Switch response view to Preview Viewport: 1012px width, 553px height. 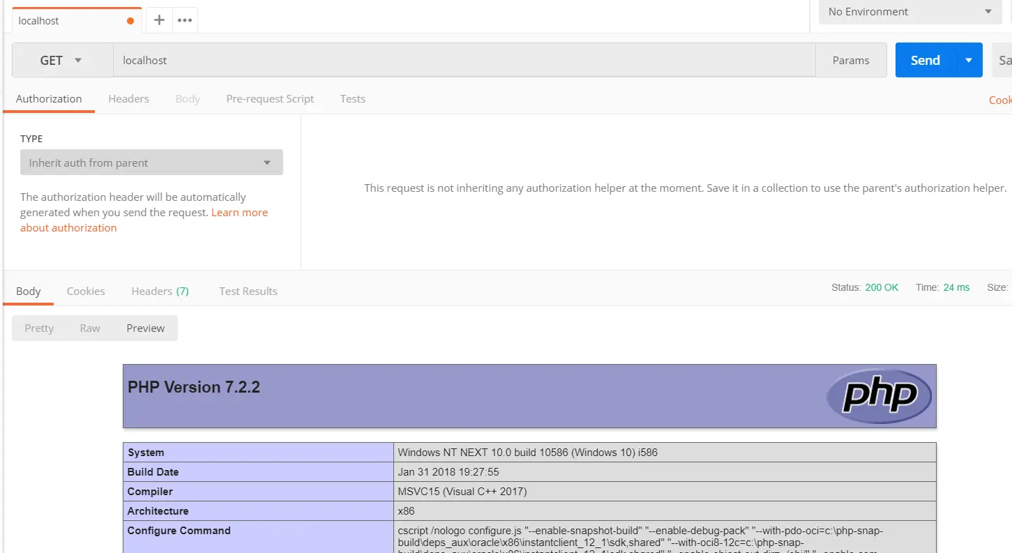tap(146, 328)
